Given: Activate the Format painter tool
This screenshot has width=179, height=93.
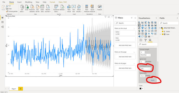Looking at the screenshot, I should [x=12, y=12].
